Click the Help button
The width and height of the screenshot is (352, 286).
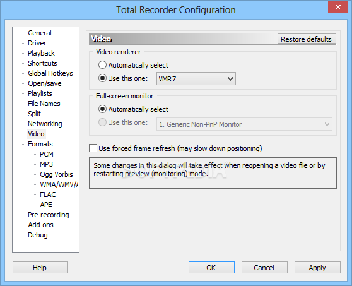point(40,267)
